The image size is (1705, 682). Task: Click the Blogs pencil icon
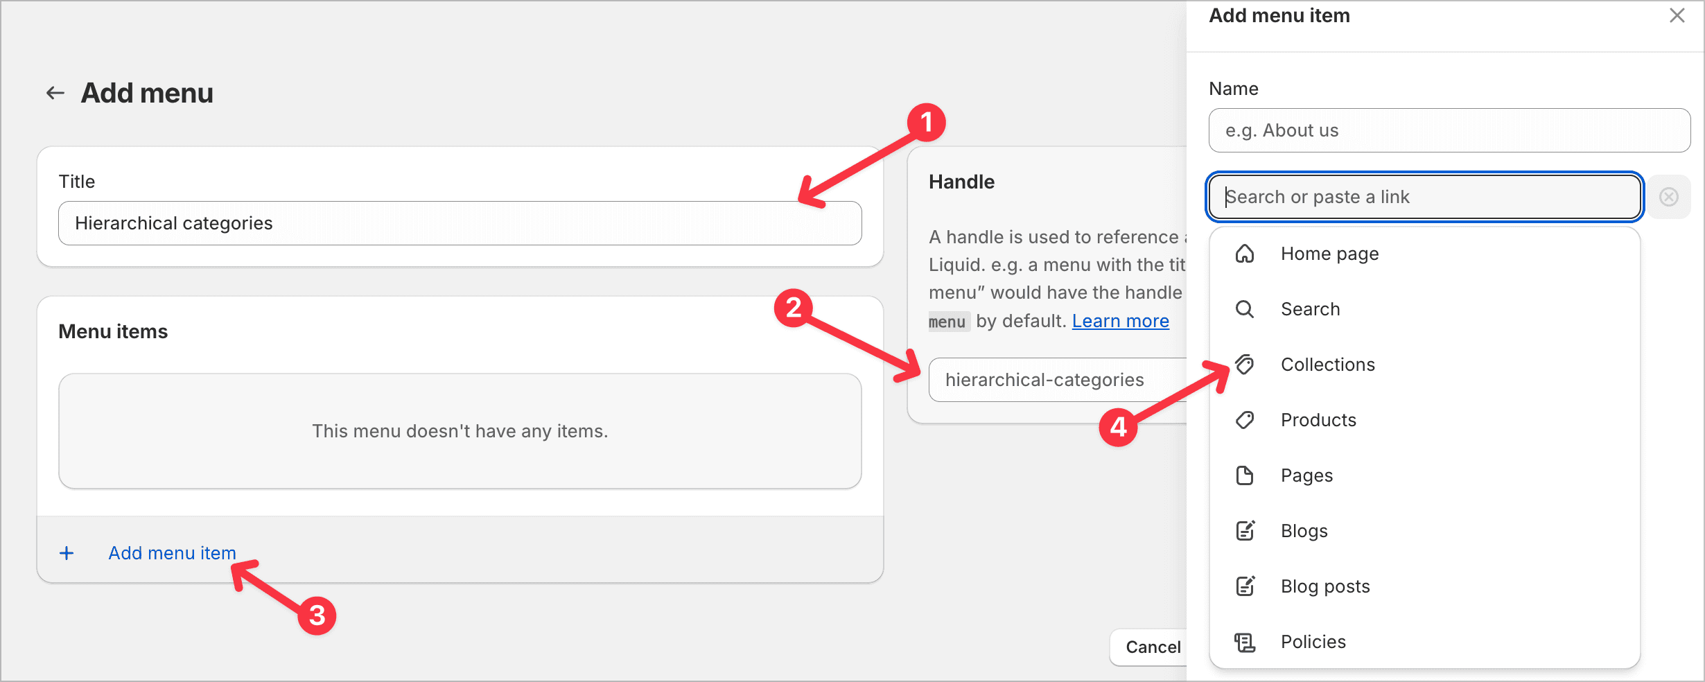(x=1245, y=530)
